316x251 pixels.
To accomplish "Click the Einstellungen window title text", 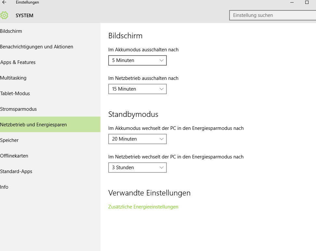I will tap(27, 2).
